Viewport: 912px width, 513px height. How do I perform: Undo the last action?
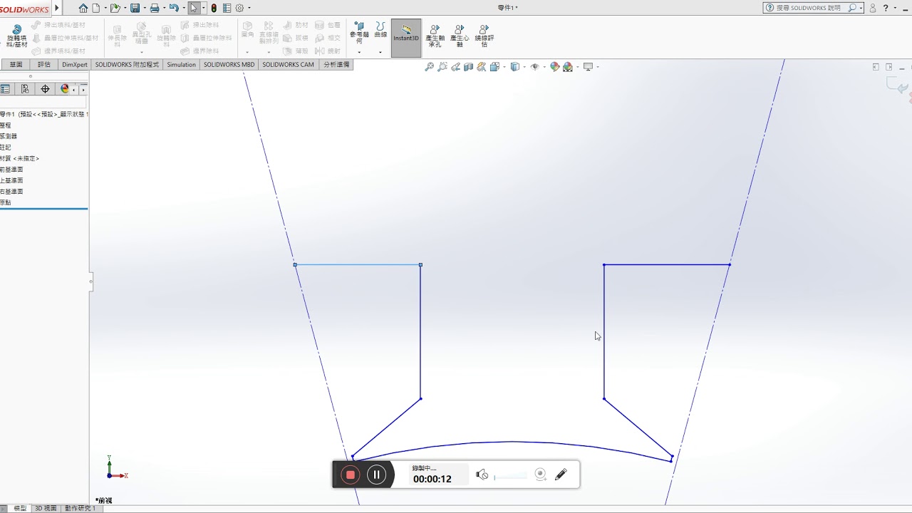[x=173, y=8]
